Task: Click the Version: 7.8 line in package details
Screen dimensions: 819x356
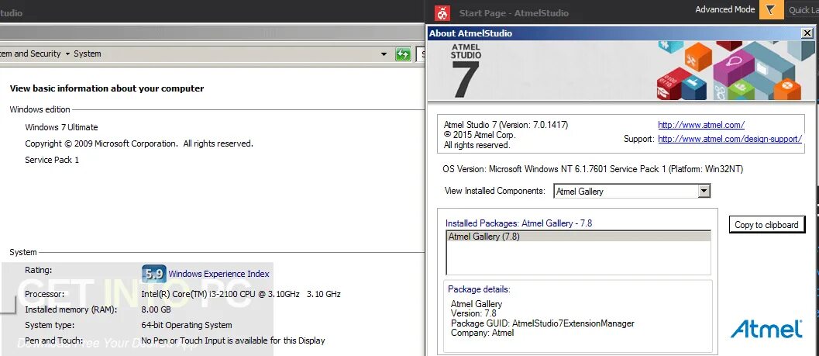Action: tap(473, 313)
